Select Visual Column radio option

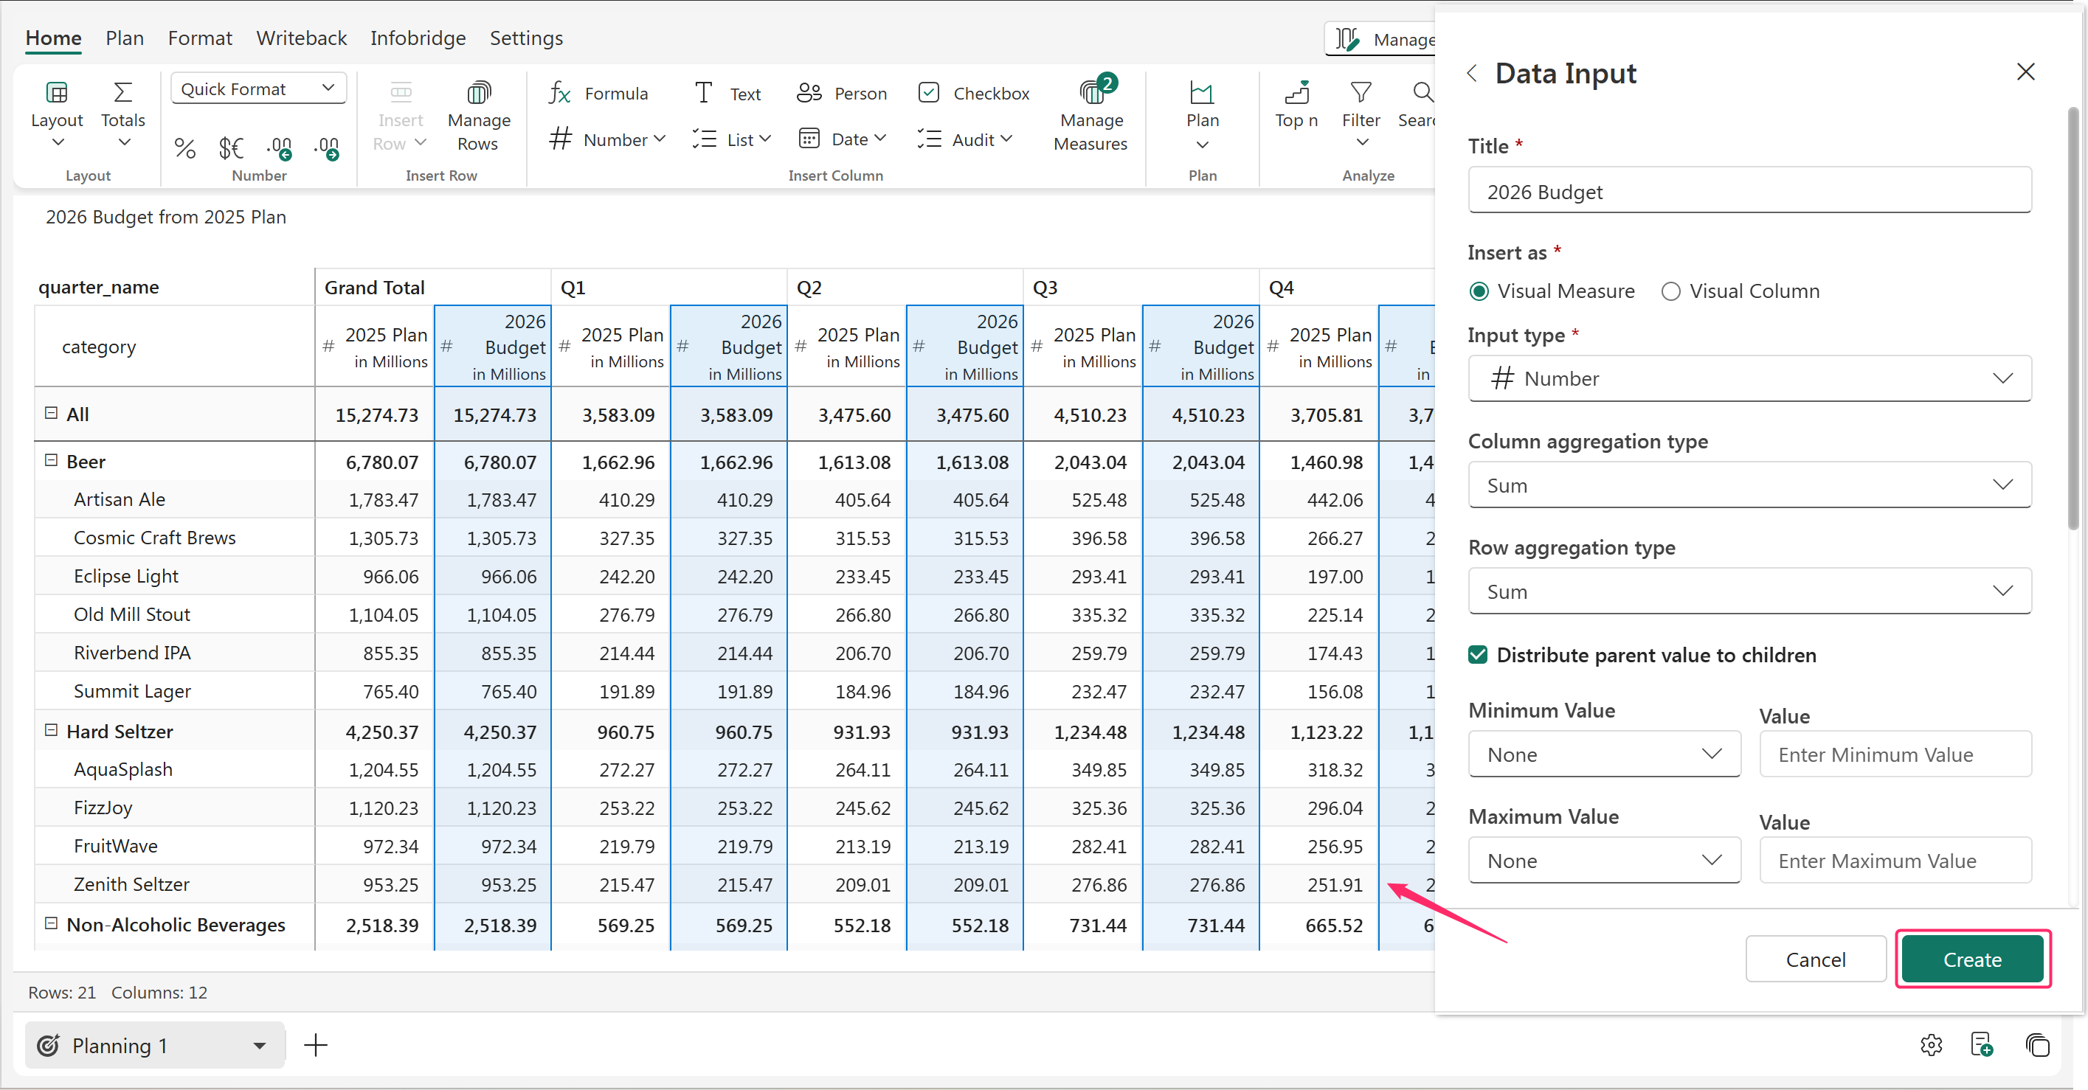pyautogui.click(x=1670, y=292)
